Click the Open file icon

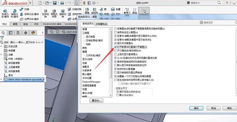[47, 3]
